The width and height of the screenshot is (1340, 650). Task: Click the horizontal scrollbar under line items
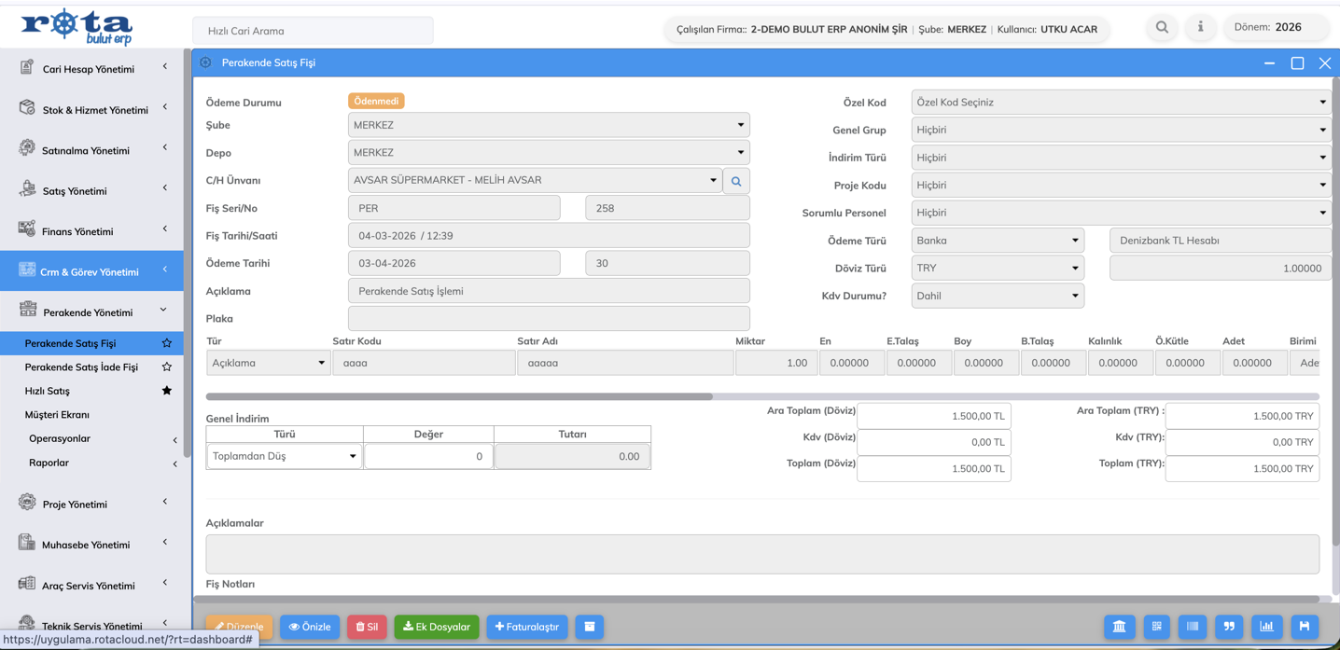click(459, 396)
